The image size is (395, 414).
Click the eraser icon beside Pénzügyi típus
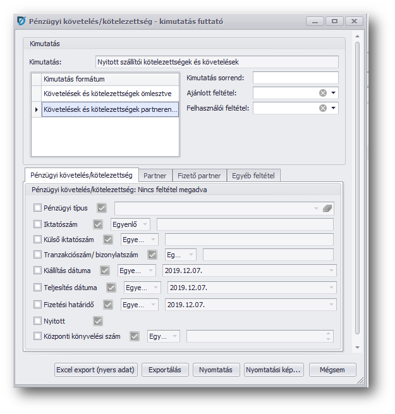click(327, 208)
